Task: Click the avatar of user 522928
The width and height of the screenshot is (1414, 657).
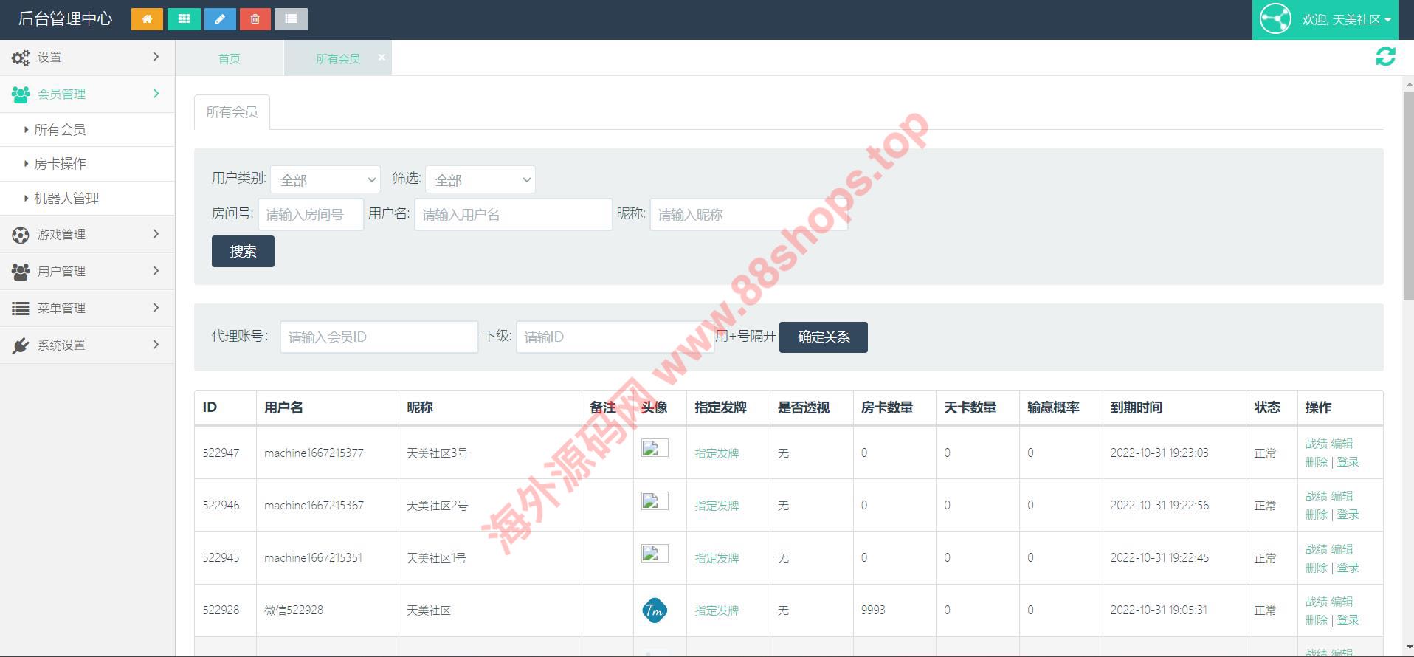Action: click(x=655, y=610)
